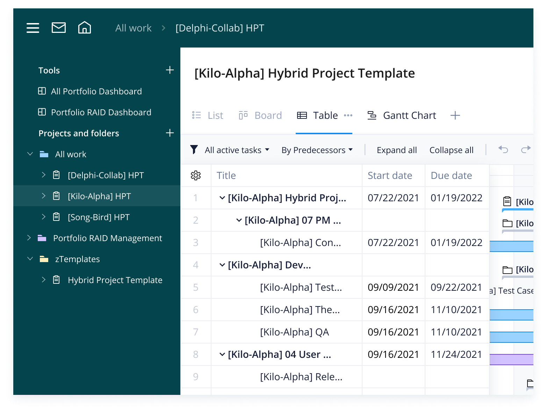This screenshot has height=412, width=546.
Task: Collapse row 1 Hybrid Proj... in table
Action: click(222, 198)
